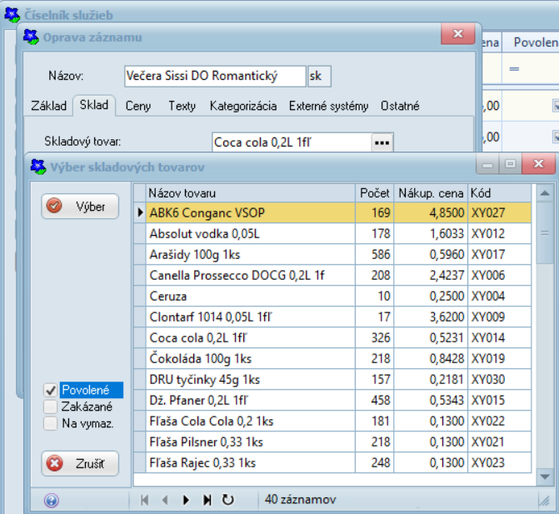Close the Oprava záznamu dialog
This screenshot has width=559, height=514.
(457, 33)
